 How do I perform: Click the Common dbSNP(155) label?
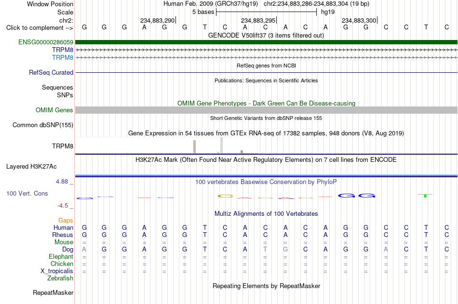[x=43, y=125]
